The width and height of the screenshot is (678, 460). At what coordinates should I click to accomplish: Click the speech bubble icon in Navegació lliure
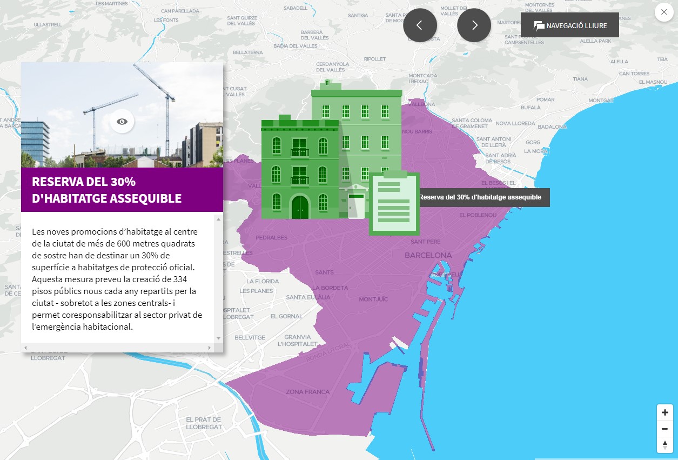pos(539,25)
